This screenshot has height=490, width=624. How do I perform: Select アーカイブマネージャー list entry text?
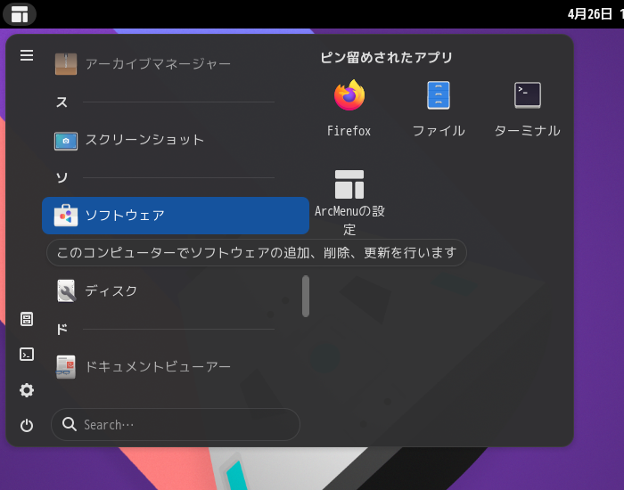pyautogui.click(x=158, y=64)
